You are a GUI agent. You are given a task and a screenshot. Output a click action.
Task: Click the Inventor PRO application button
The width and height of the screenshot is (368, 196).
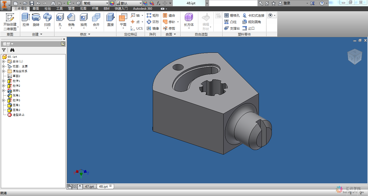[x=5, y=5]
